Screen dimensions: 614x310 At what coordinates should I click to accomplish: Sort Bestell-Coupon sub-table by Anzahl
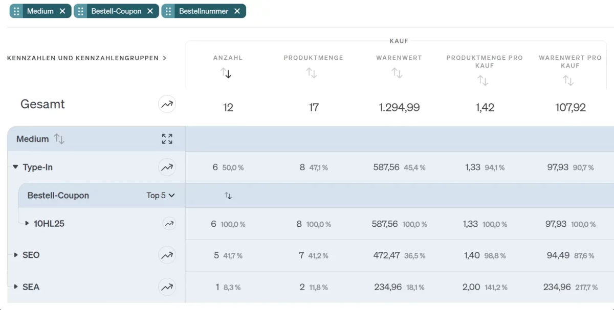pyautogui.click(x=228, y=196)
